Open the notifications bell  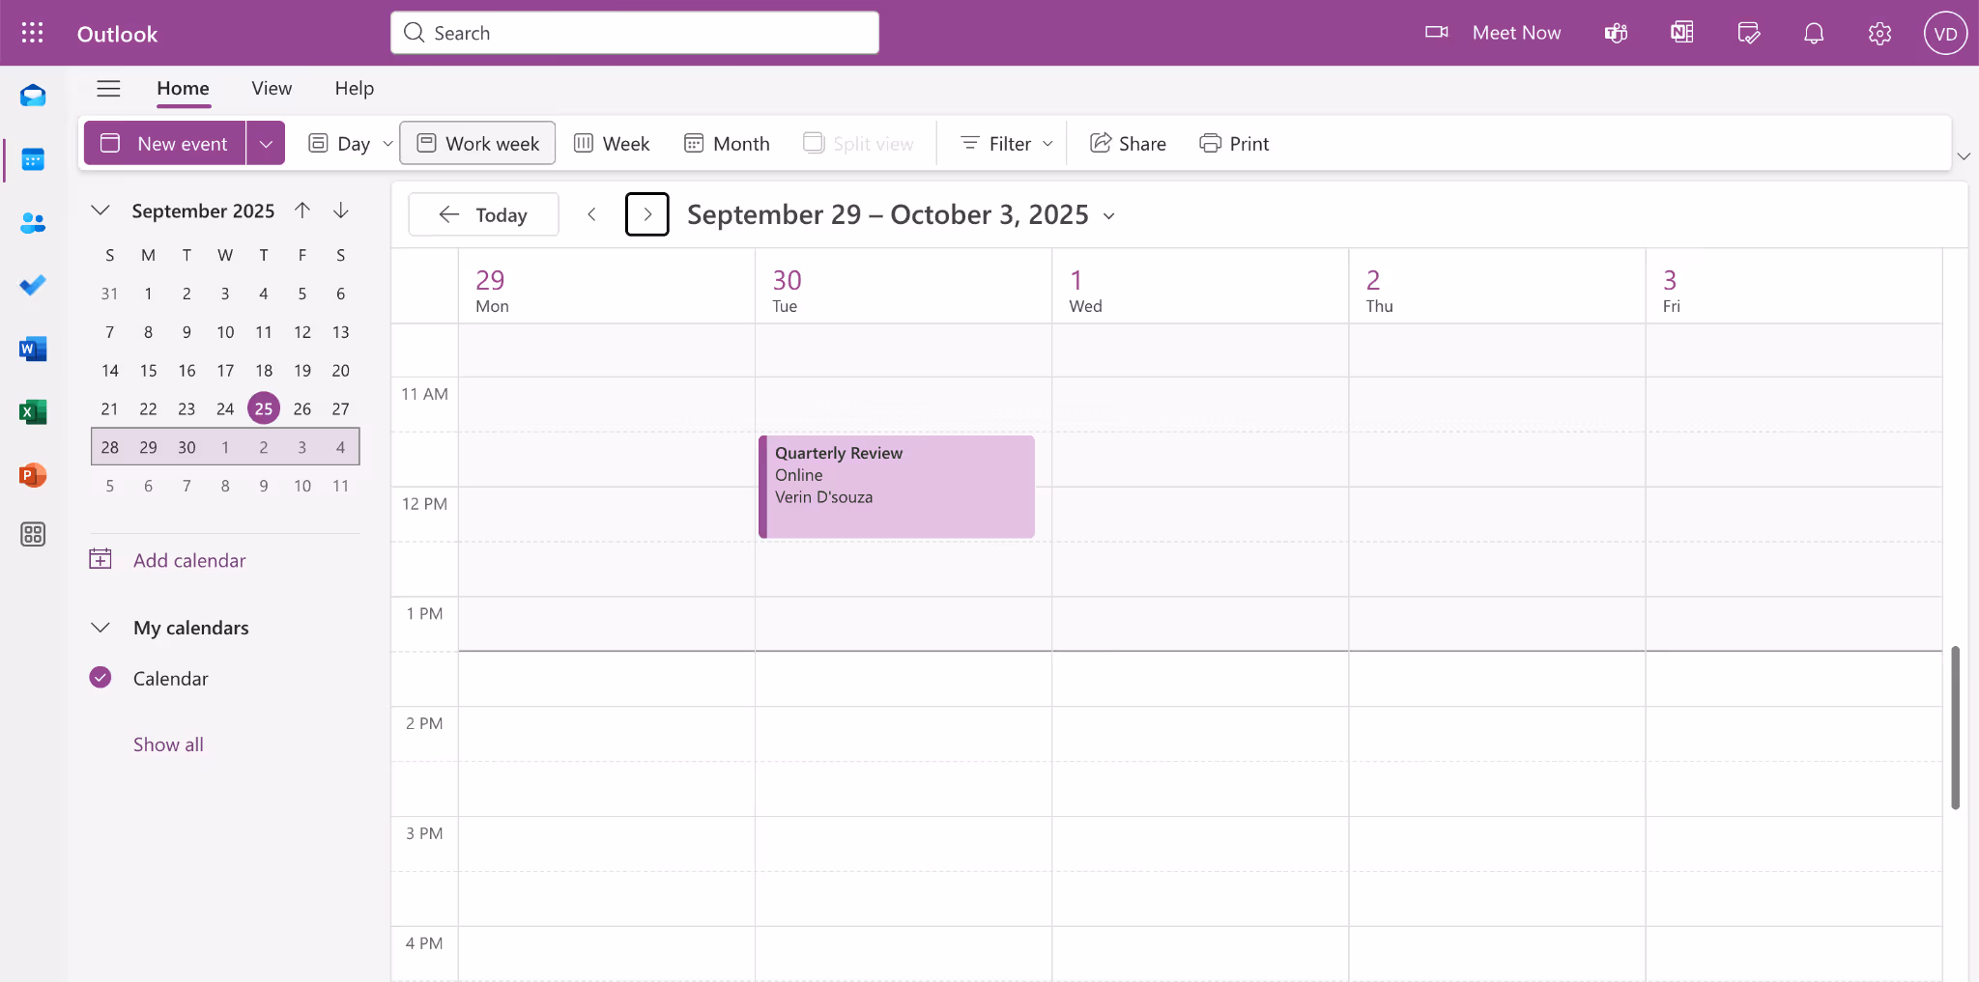1812,33
